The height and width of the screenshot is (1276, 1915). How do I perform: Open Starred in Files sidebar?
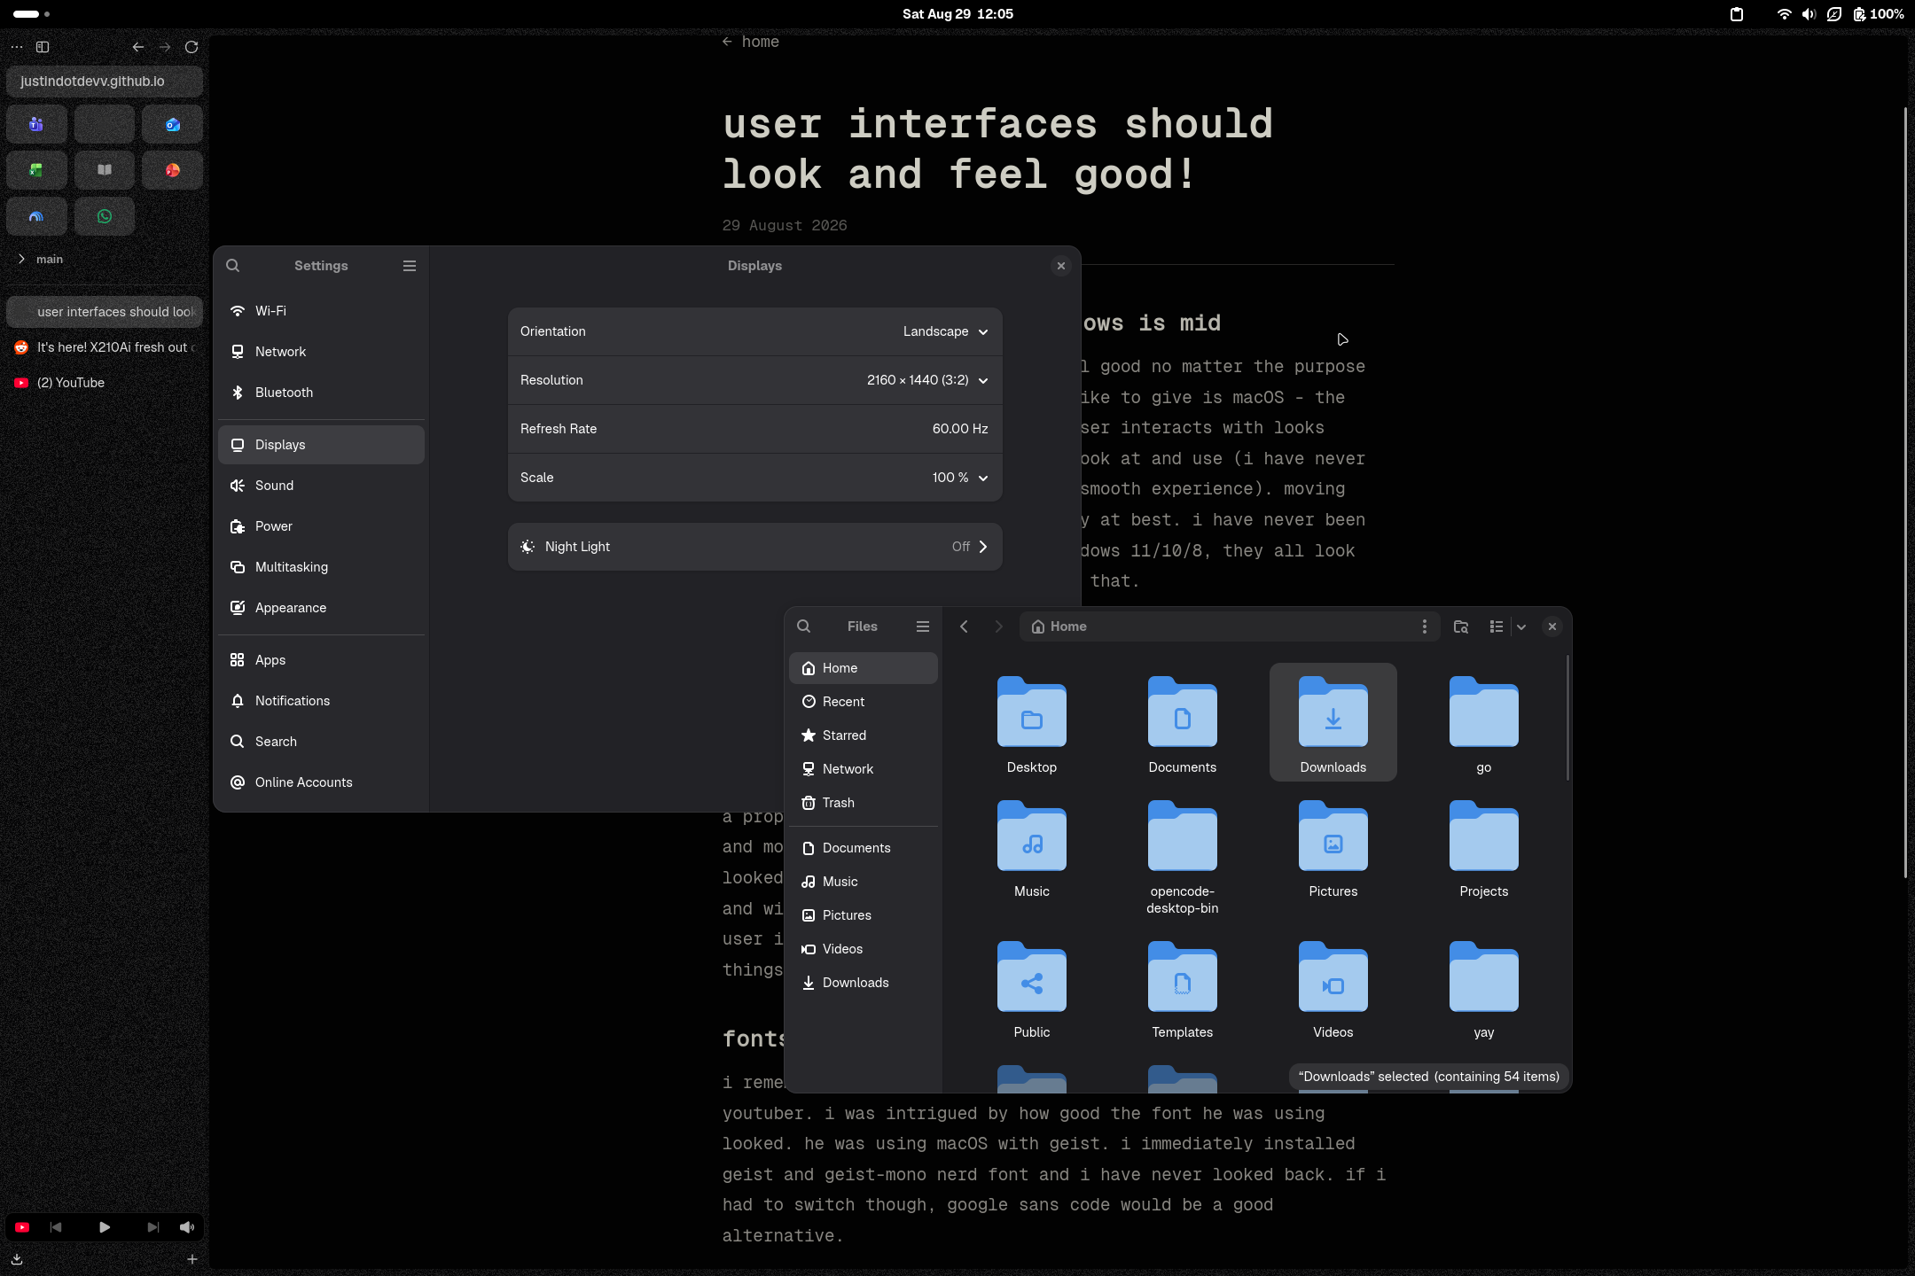pyautogui.click(x=864, y=735)
